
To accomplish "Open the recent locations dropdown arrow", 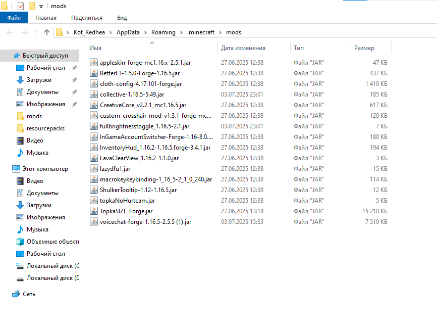I will pos(36,32).
